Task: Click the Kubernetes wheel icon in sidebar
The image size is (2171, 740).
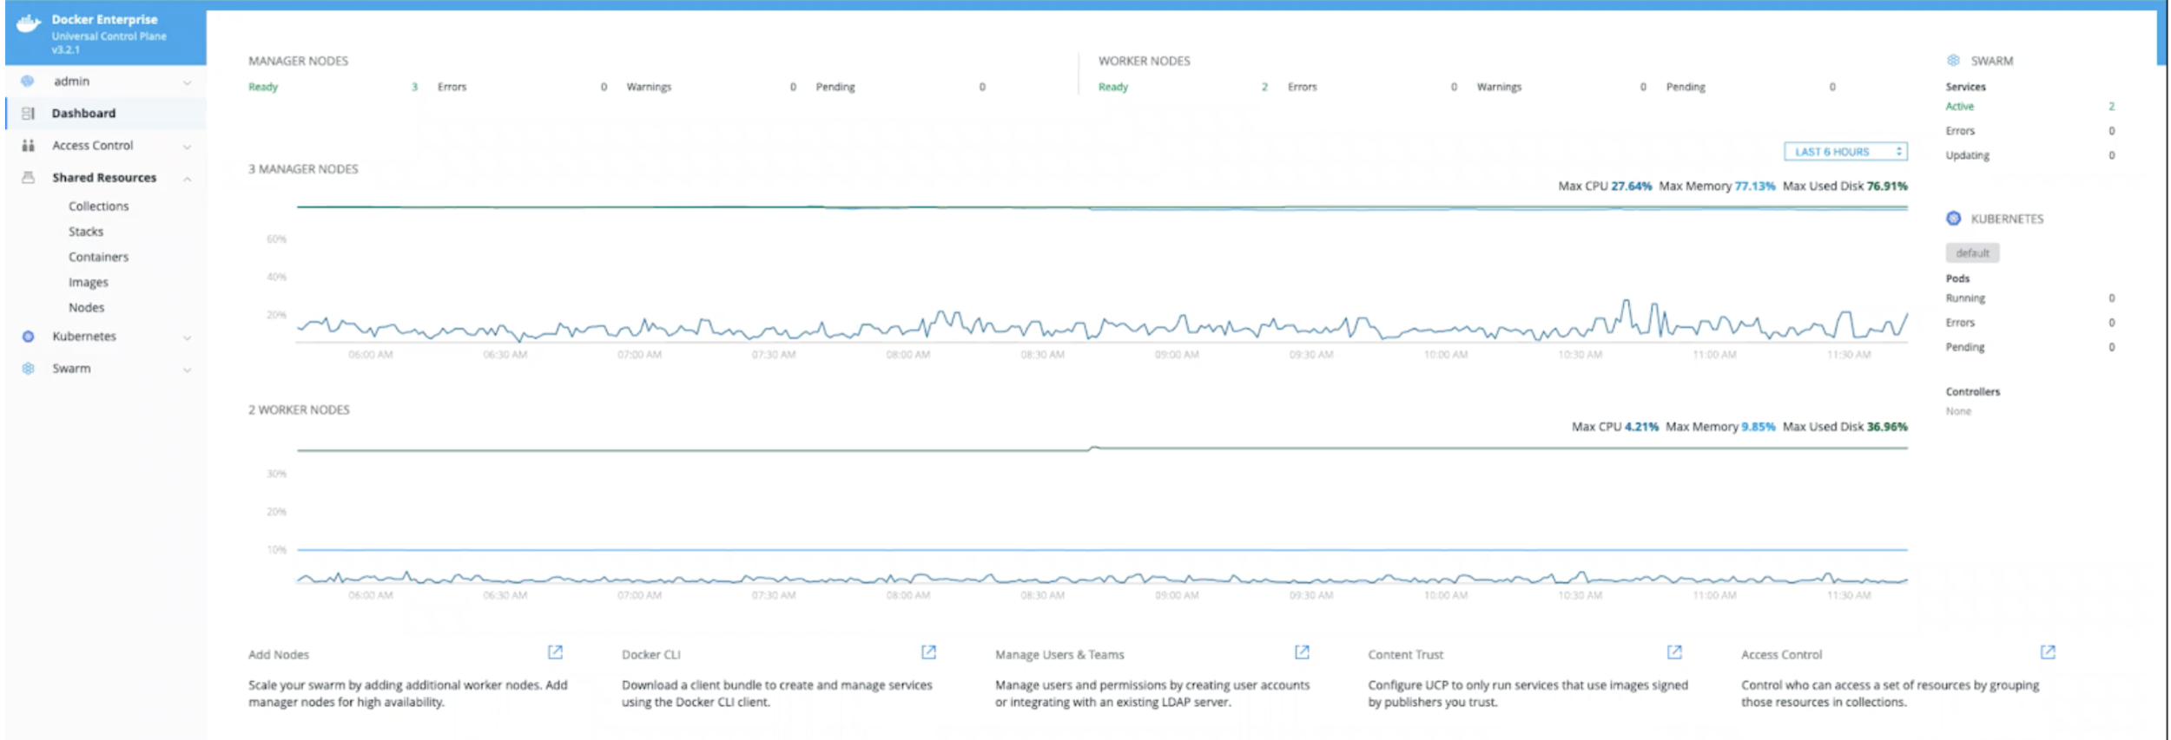Action: [28, 336]
